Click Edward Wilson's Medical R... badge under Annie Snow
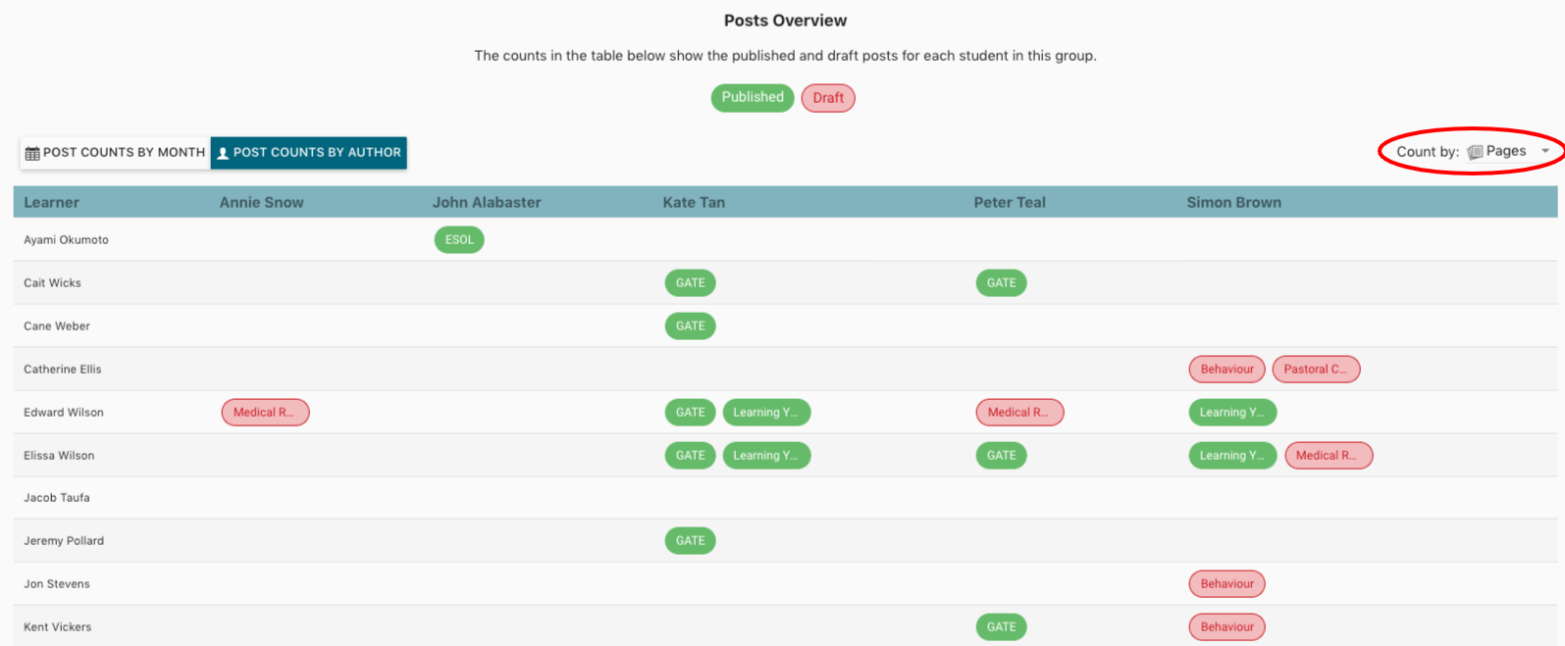Screen dimensions: 1565x646 (265, 413)
